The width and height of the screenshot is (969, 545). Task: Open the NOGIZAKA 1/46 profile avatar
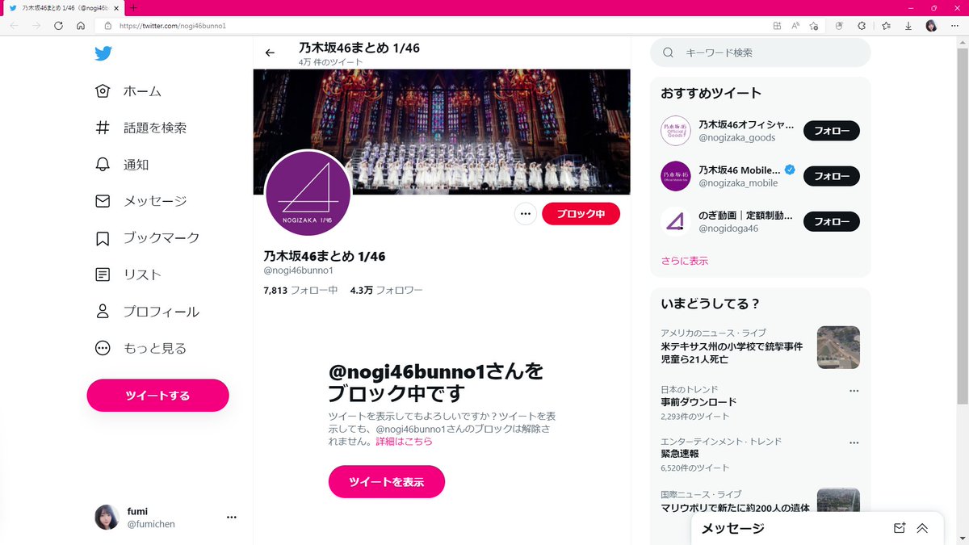click(308, 194)
